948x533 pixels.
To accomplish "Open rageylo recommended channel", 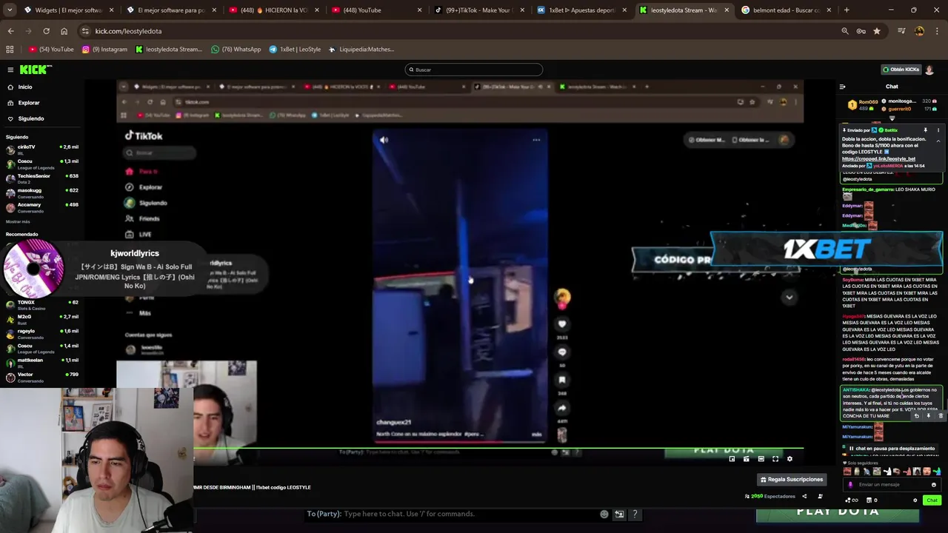I will click(x=42, y=333).
